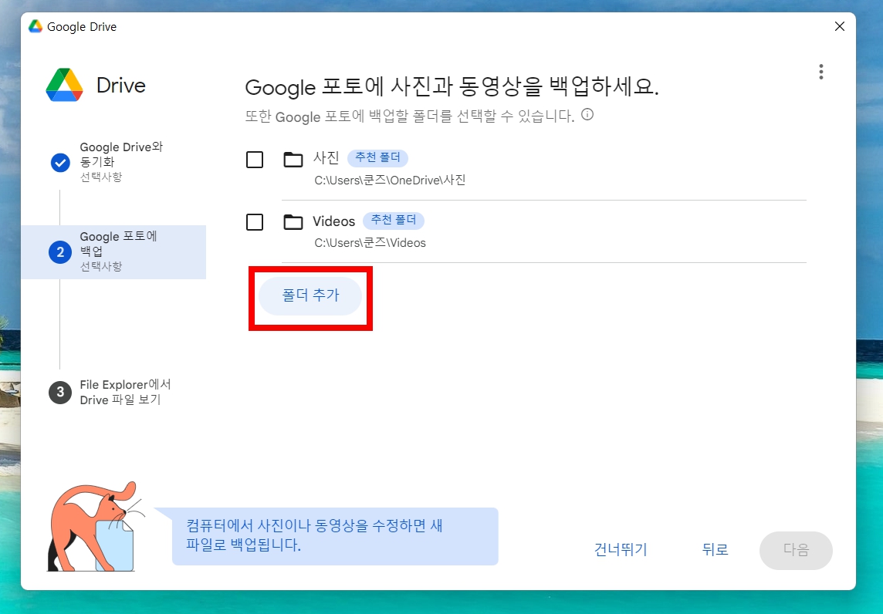Viewport: 883px width, 614px height.
Task: Click the 추천 폴더 badge next to 사진
Action: [x=378, y=157]
